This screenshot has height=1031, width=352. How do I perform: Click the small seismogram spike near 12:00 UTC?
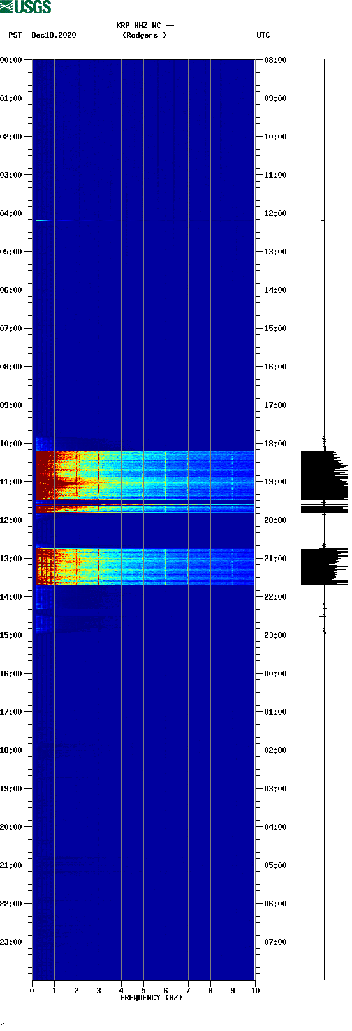(323, 220)
